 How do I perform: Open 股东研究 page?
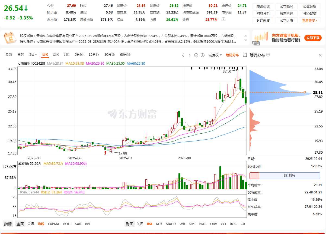pyautogui.click(x=286, y=13)
